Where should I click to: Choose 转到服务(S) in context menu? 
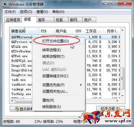[59, 107]
